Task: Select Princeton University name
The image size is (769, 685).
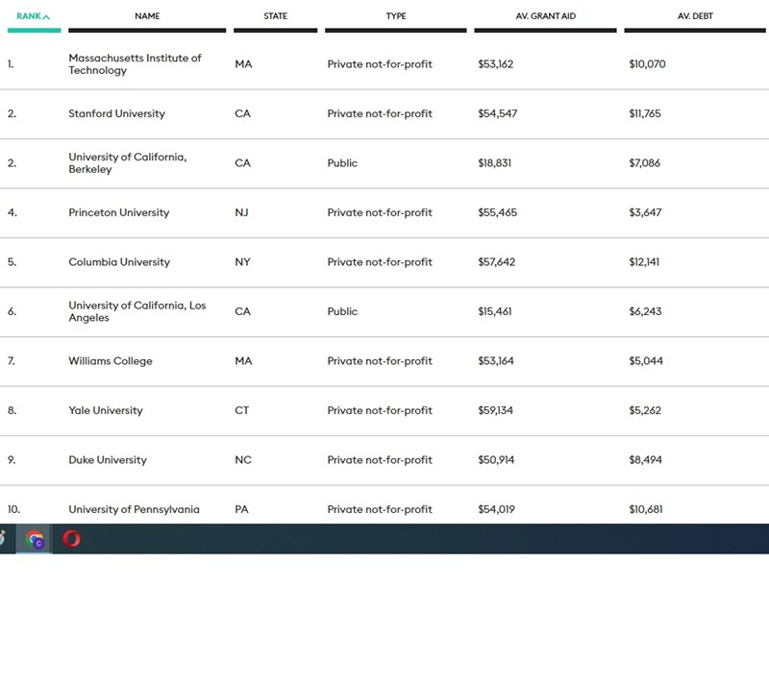Action: tap(118, 212)
